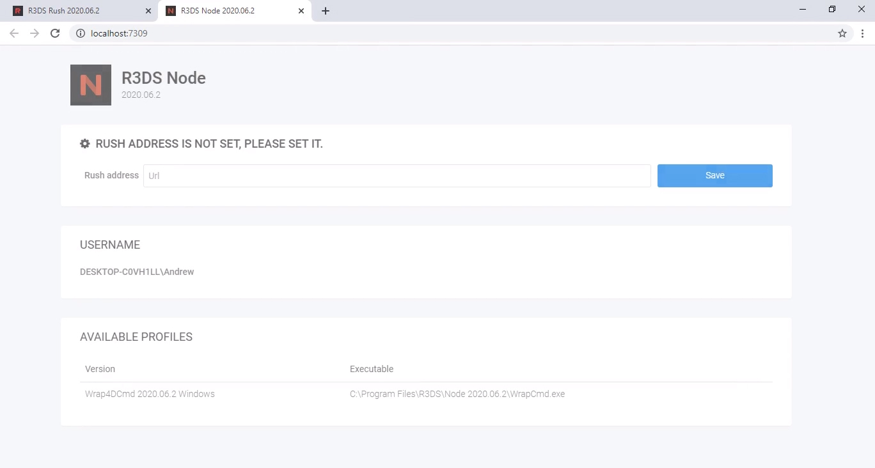Image resolution: width=875 pixels, height=468 pixels.
Task: Click the Rush address label
Action: coord(111,175)
